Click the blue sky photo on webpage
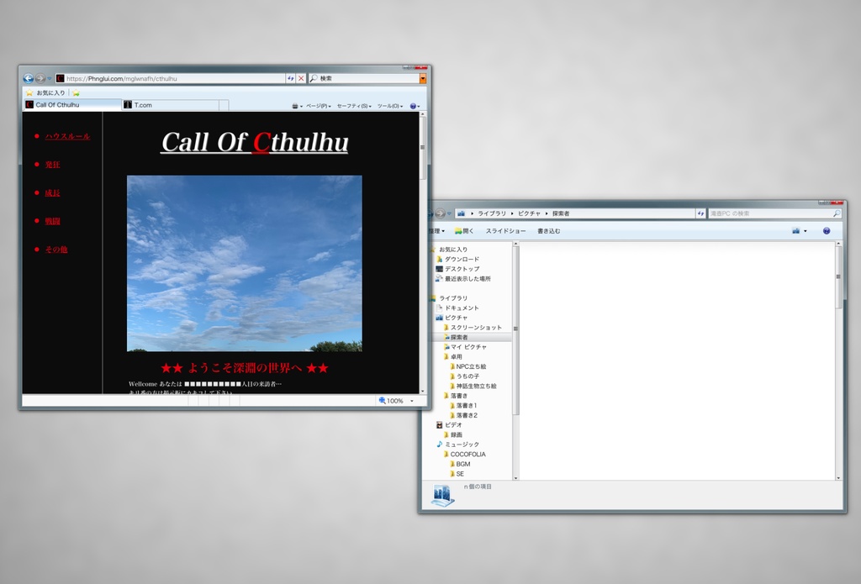This screenshot has height=584, width=861. [x=245, y=264]
